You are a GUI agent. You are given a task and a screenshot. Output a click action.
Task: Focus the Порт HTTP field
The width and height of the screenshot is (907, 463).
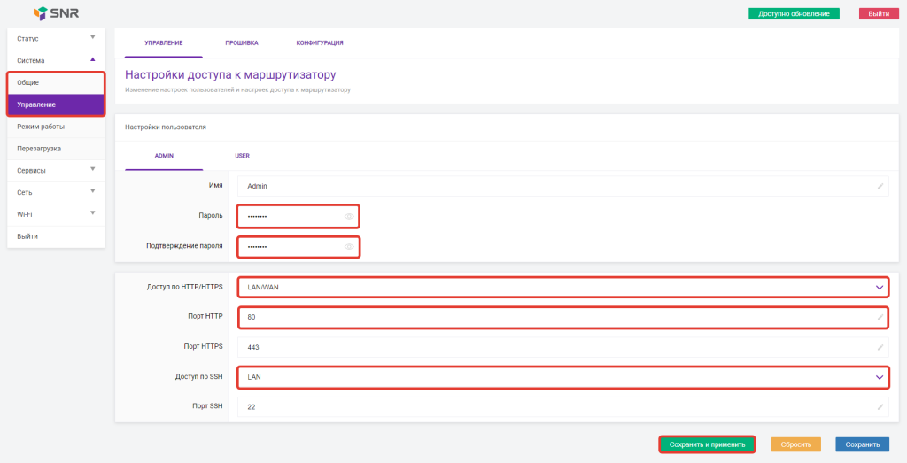562,317
